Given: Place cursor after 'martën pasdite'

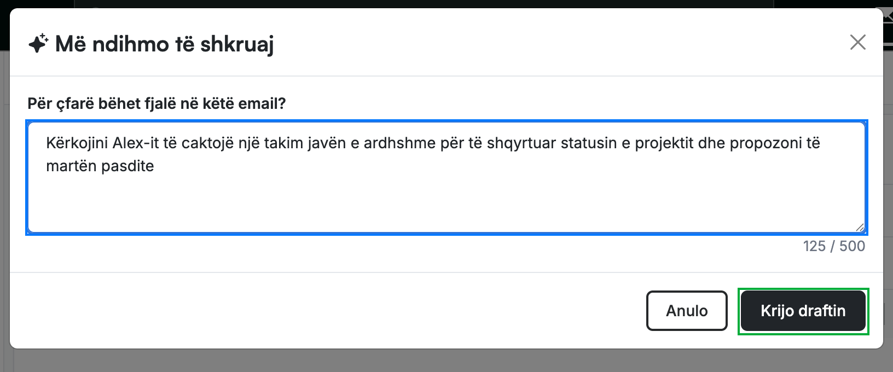Looking at the screenshot, I should coord(155,166).
